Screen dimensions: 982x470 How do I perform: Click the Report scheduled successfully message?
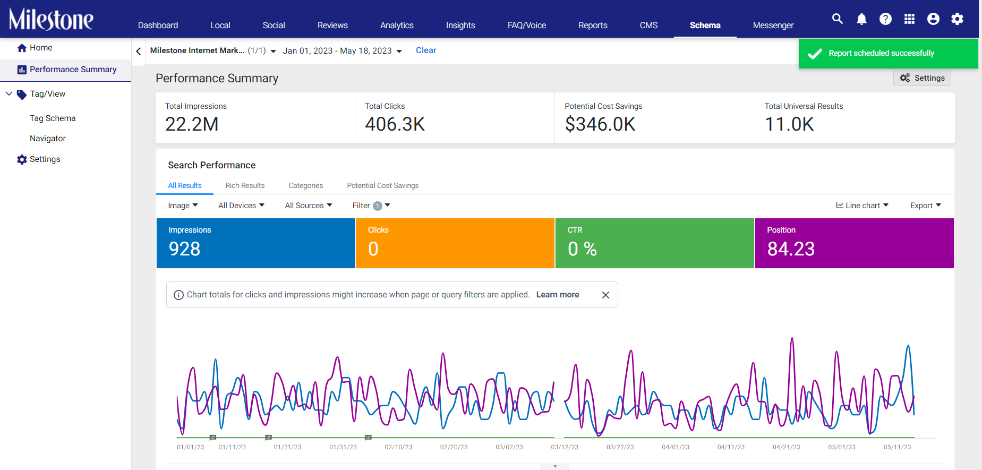tap(881, 53)
